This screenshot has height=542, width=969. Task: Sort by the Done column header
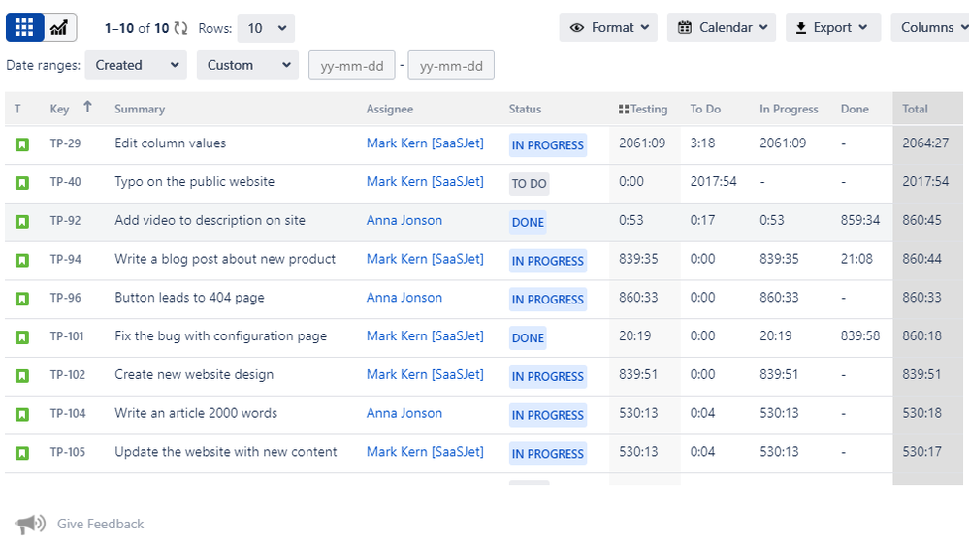pyautogui.click(x=855, y=109)
